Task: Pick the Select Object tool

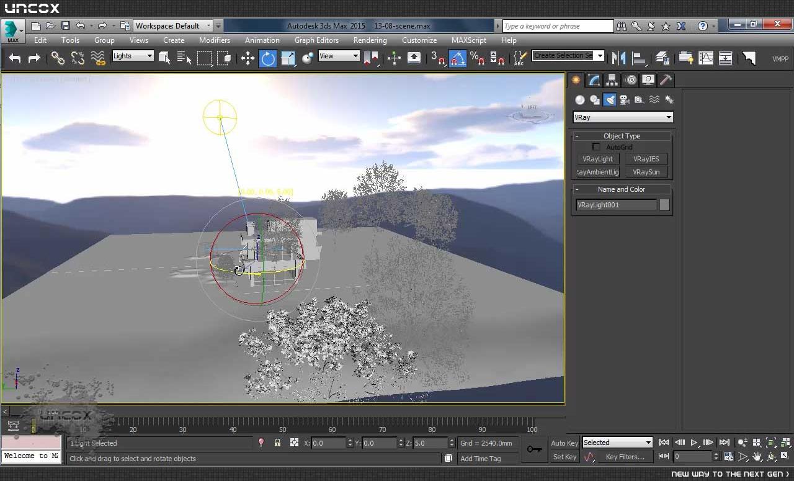Action: [164, 58]
